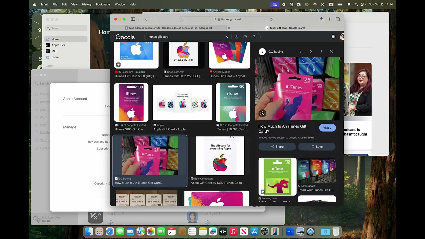Viewport: 425px width, 239px height.
Task: Save the previewed image
Action: tap(317, 147)
